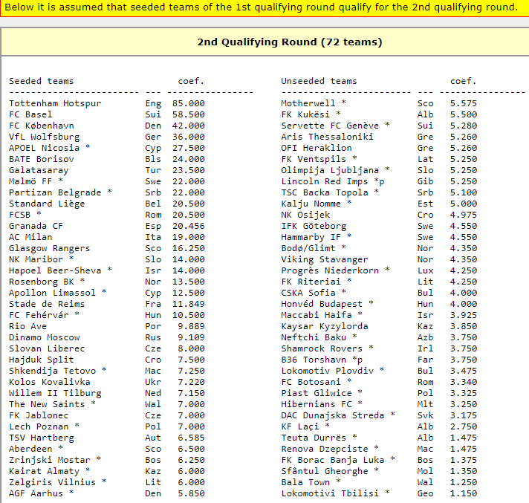This screenshot has width=529, height=503.
Task: Select 'Hapoel Beer-Sheva' team name
Action: pos(55,270)
